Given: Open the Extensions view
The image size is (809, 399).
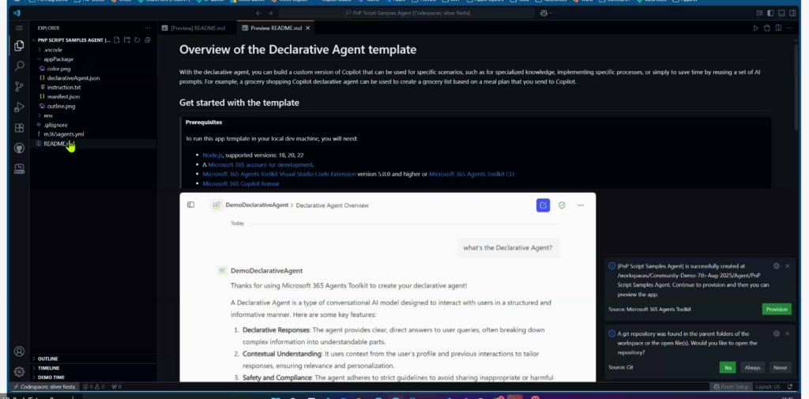Looking at the screenshot, I should click(19, 127).
